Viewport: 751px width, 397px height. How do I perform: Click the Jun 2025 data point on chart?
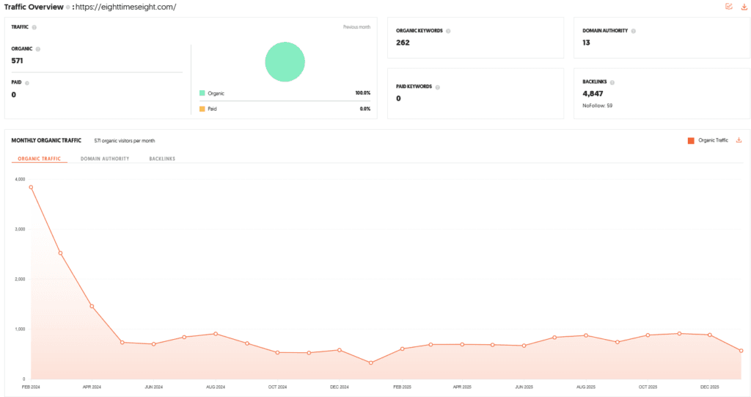(x=524, y=346)
